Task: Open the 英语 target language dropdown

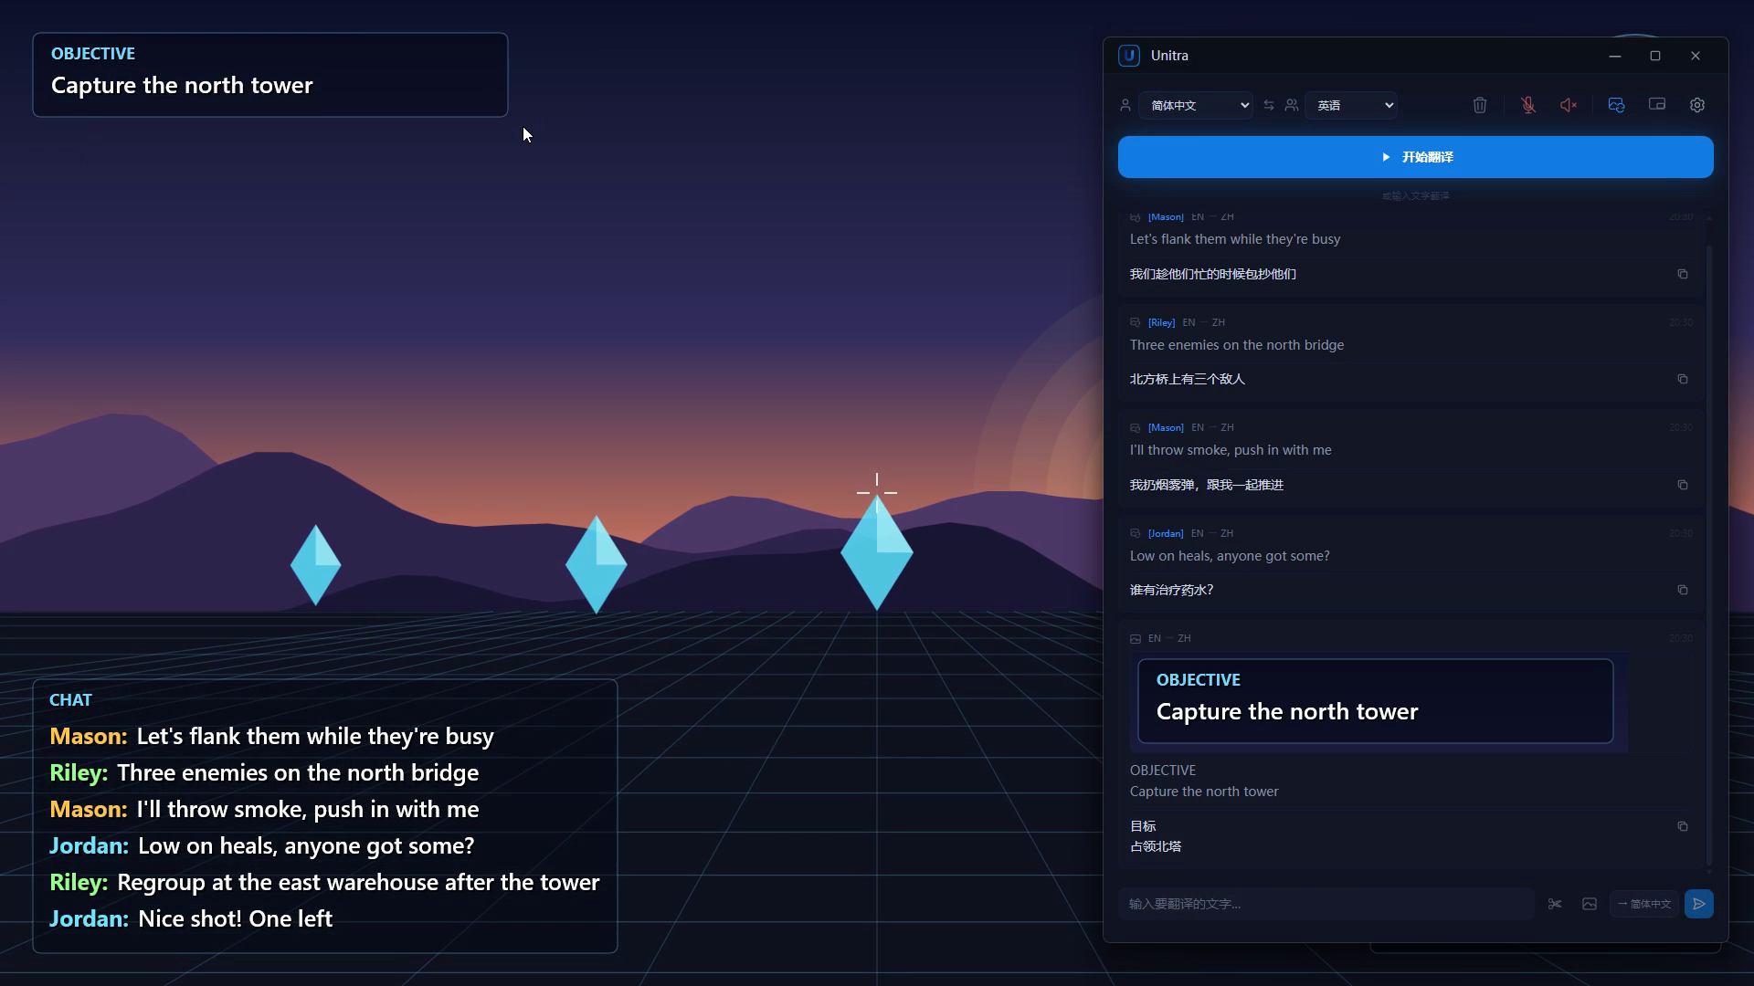Action: click(x=1351, y=105)
